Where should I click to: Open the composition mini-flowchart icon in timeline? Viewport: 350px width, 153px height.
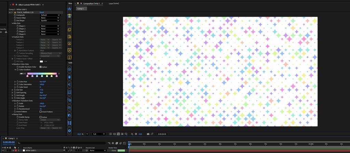pyautogui.click(x=109, y=143)
